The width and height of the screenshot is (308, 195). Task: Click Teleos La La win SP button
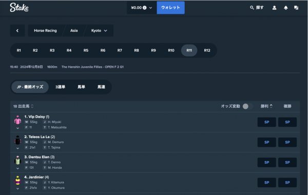point(267,142)
